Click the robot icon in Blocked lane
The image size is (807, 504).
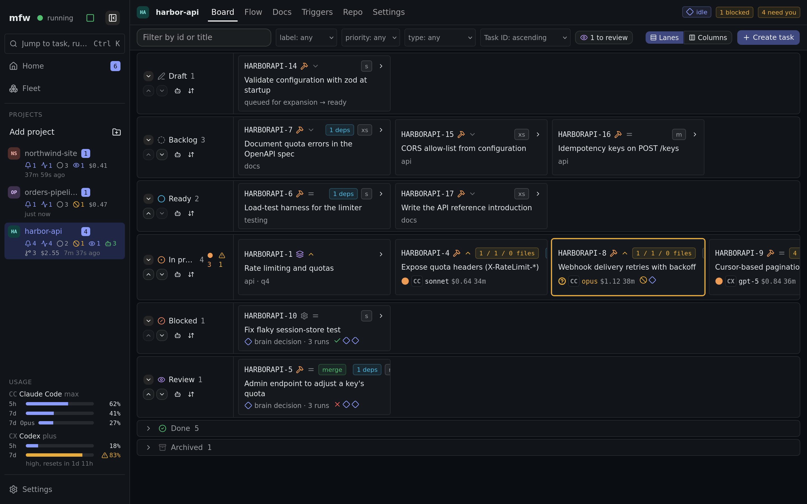pyautogui.click(x=178, y=335)
